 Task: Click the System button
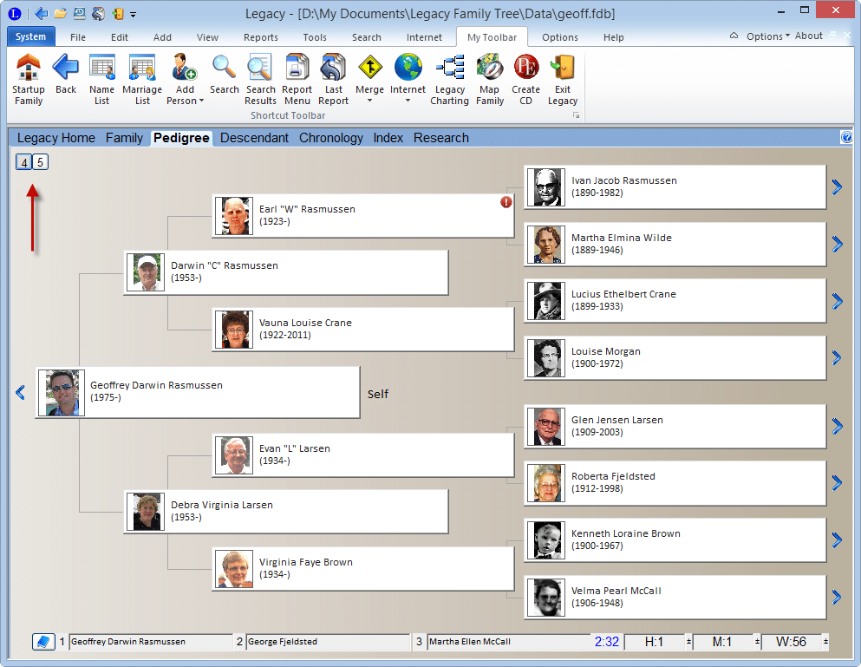pos(30,36)
